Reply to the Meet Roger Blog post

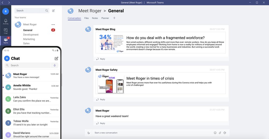click(101, 59)
